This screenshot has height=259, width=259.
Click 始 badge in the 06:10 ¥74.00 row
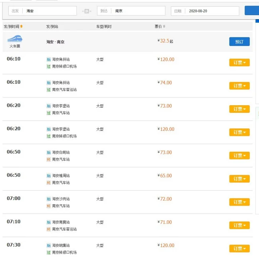point(49,82)
